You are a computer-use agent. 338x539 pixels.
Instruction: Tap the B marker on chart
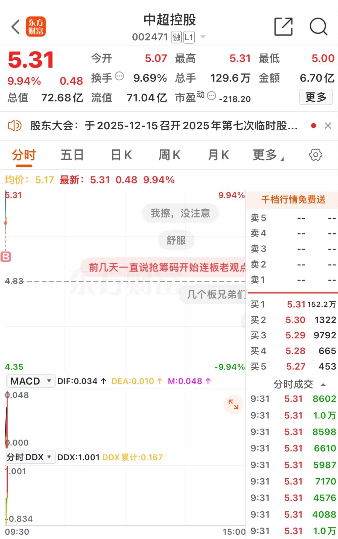(6, 257)
